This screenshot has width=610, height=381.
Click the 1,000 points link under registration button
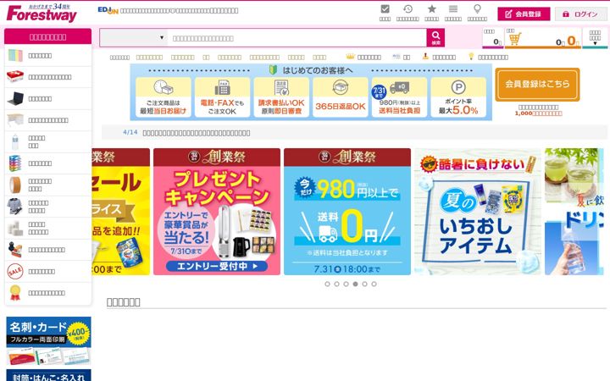click(539, 113)
